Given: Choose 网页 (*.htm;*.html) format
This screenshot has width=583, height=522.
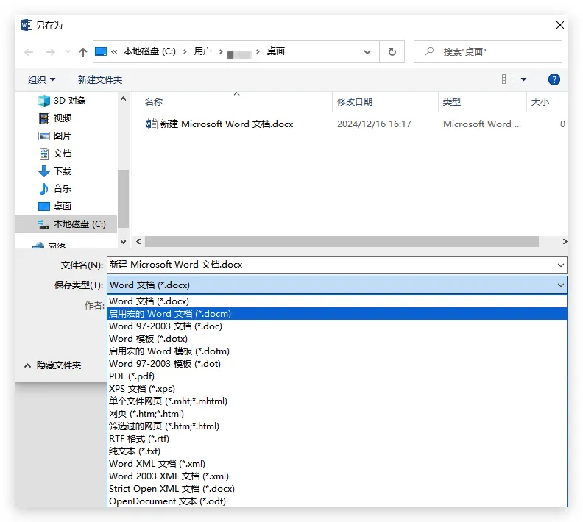Looking at the screenshot, I should click(x=337, y=414).
